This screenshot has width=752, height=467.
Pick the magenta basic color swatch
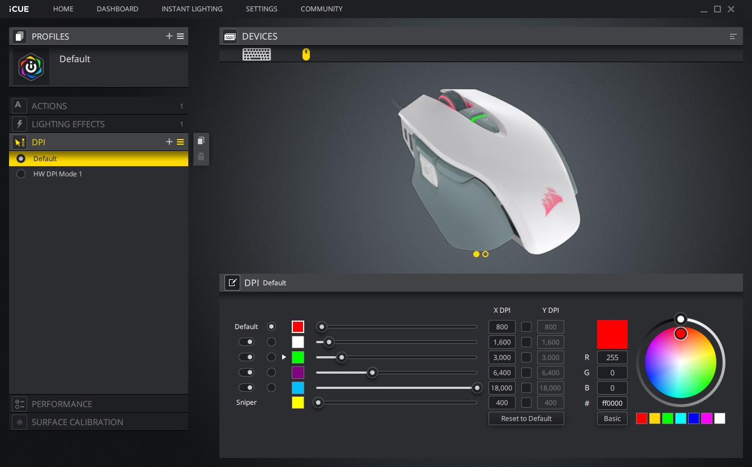click(x=707, y=418)
